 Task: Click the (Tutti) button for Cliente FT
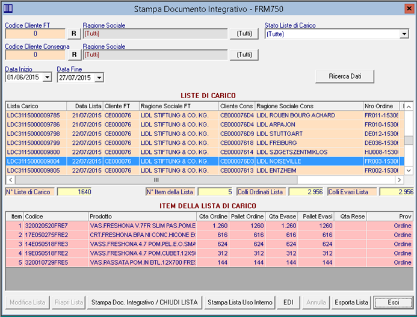tap(244, 34)
